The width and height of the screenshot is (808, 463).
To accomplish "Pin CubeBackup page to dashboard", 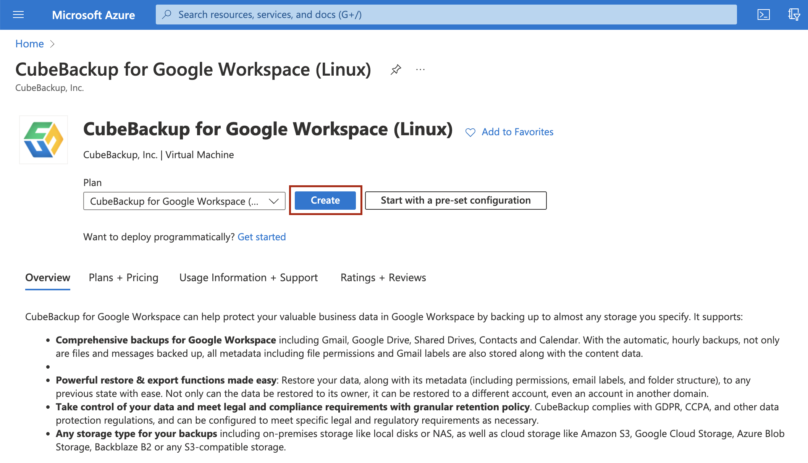I will pyautogui.click(x=396, y=70).
